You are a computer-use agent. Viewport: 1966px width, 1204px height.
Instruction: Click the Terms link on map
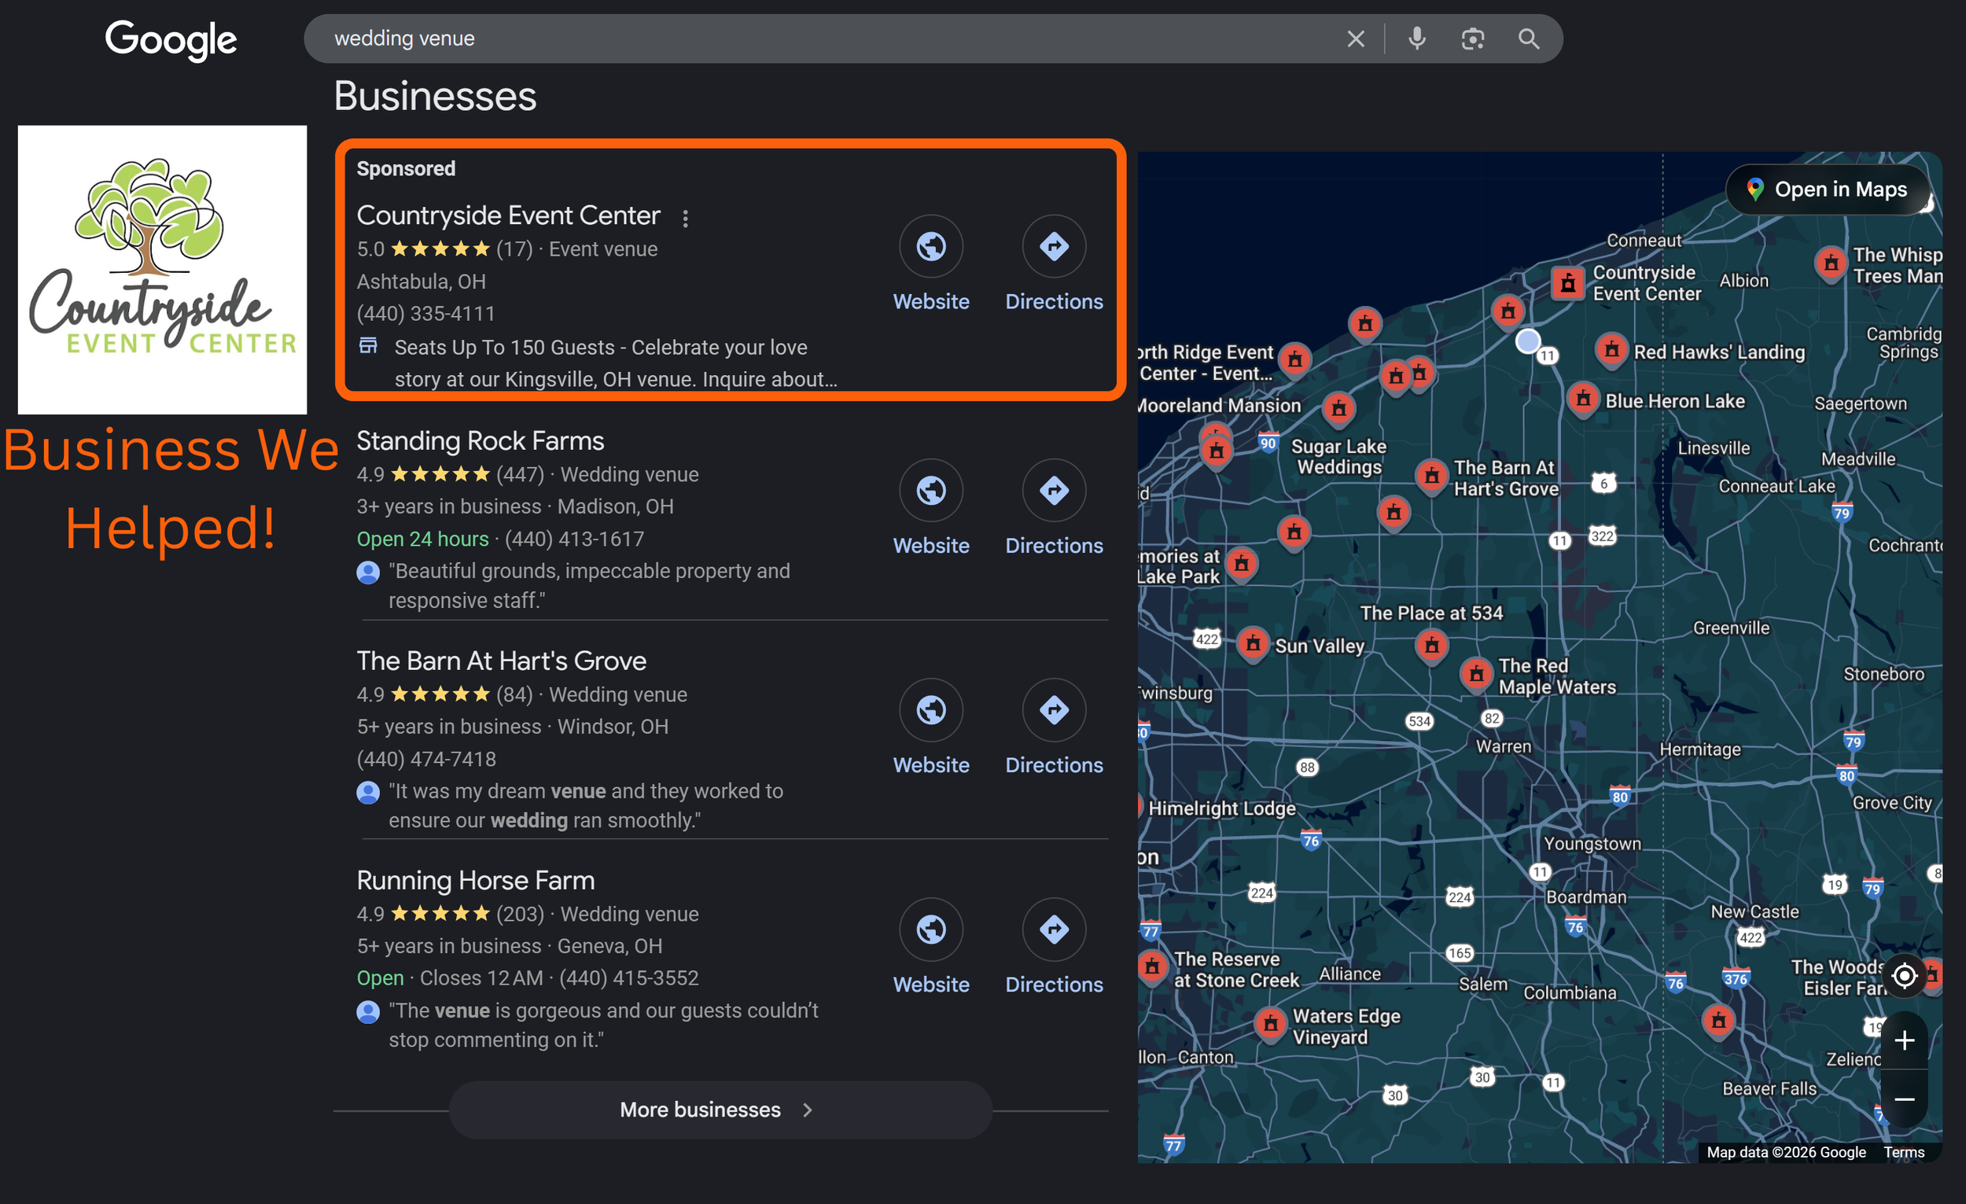(x=1904, y=1152)
